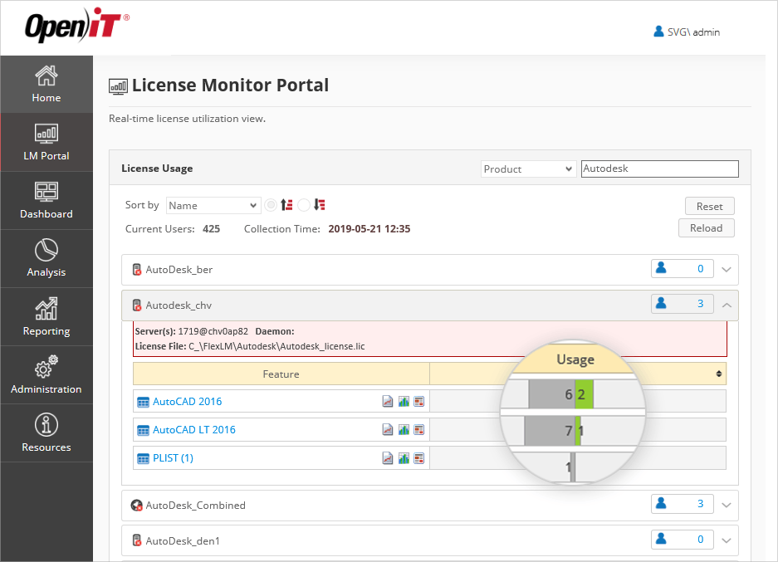778x562 pixels.
Task: Click the descending sort arrow icon
Action: point(320,205)
